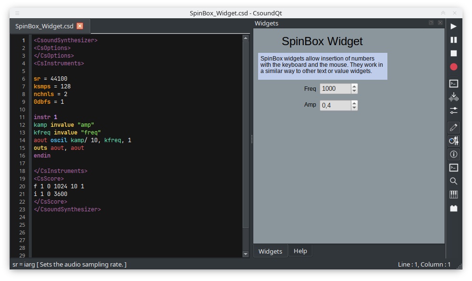
Task: Place cursor on "sr = 44100" line
Action: pos(50,79)
